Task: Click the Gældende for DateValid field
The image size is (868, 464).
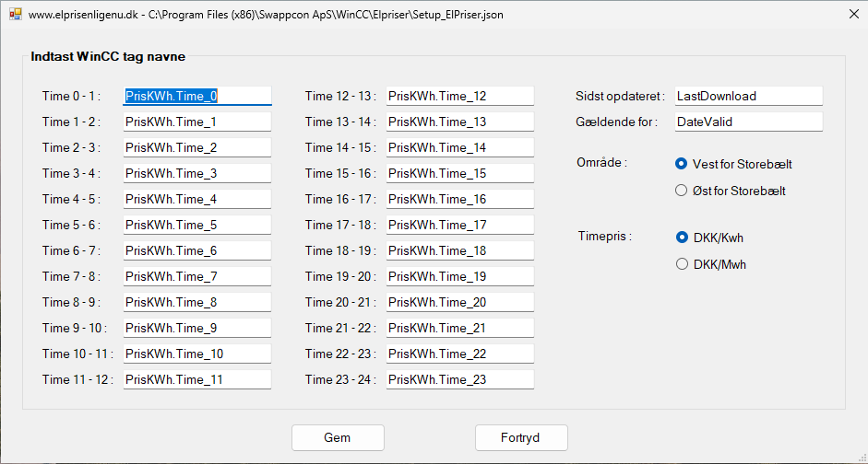Action: click(x=747, y=122)
